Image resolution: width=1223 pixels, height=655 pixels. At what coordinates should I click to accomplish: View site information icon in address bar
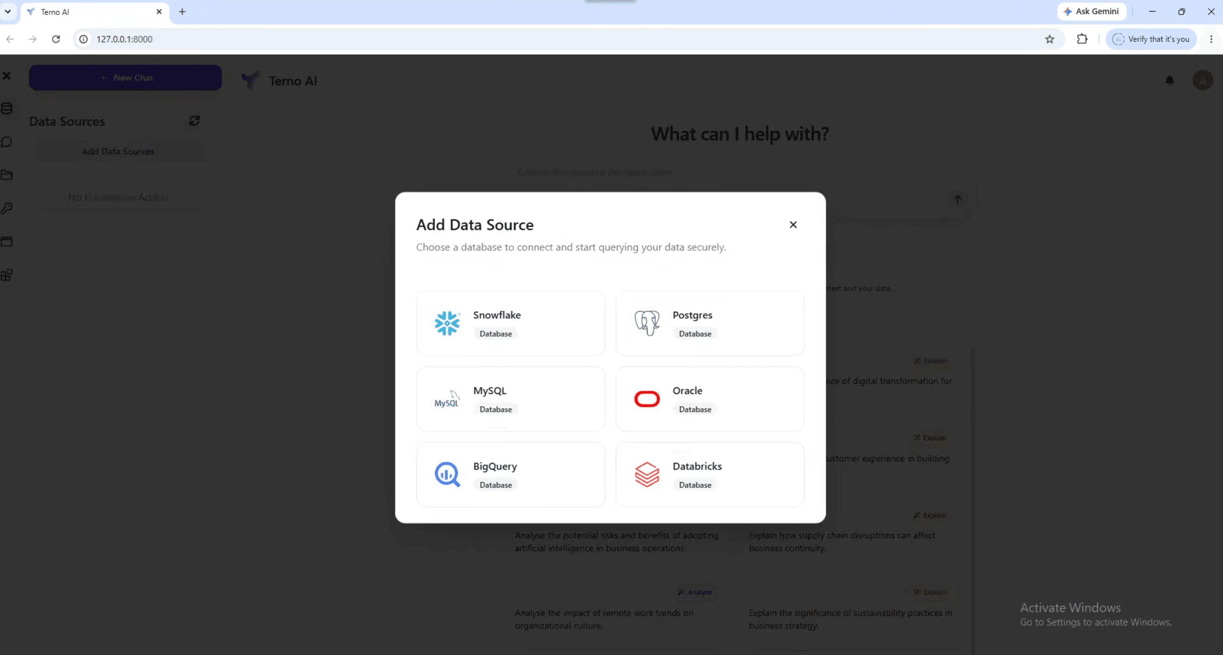(x=83, y=39)
